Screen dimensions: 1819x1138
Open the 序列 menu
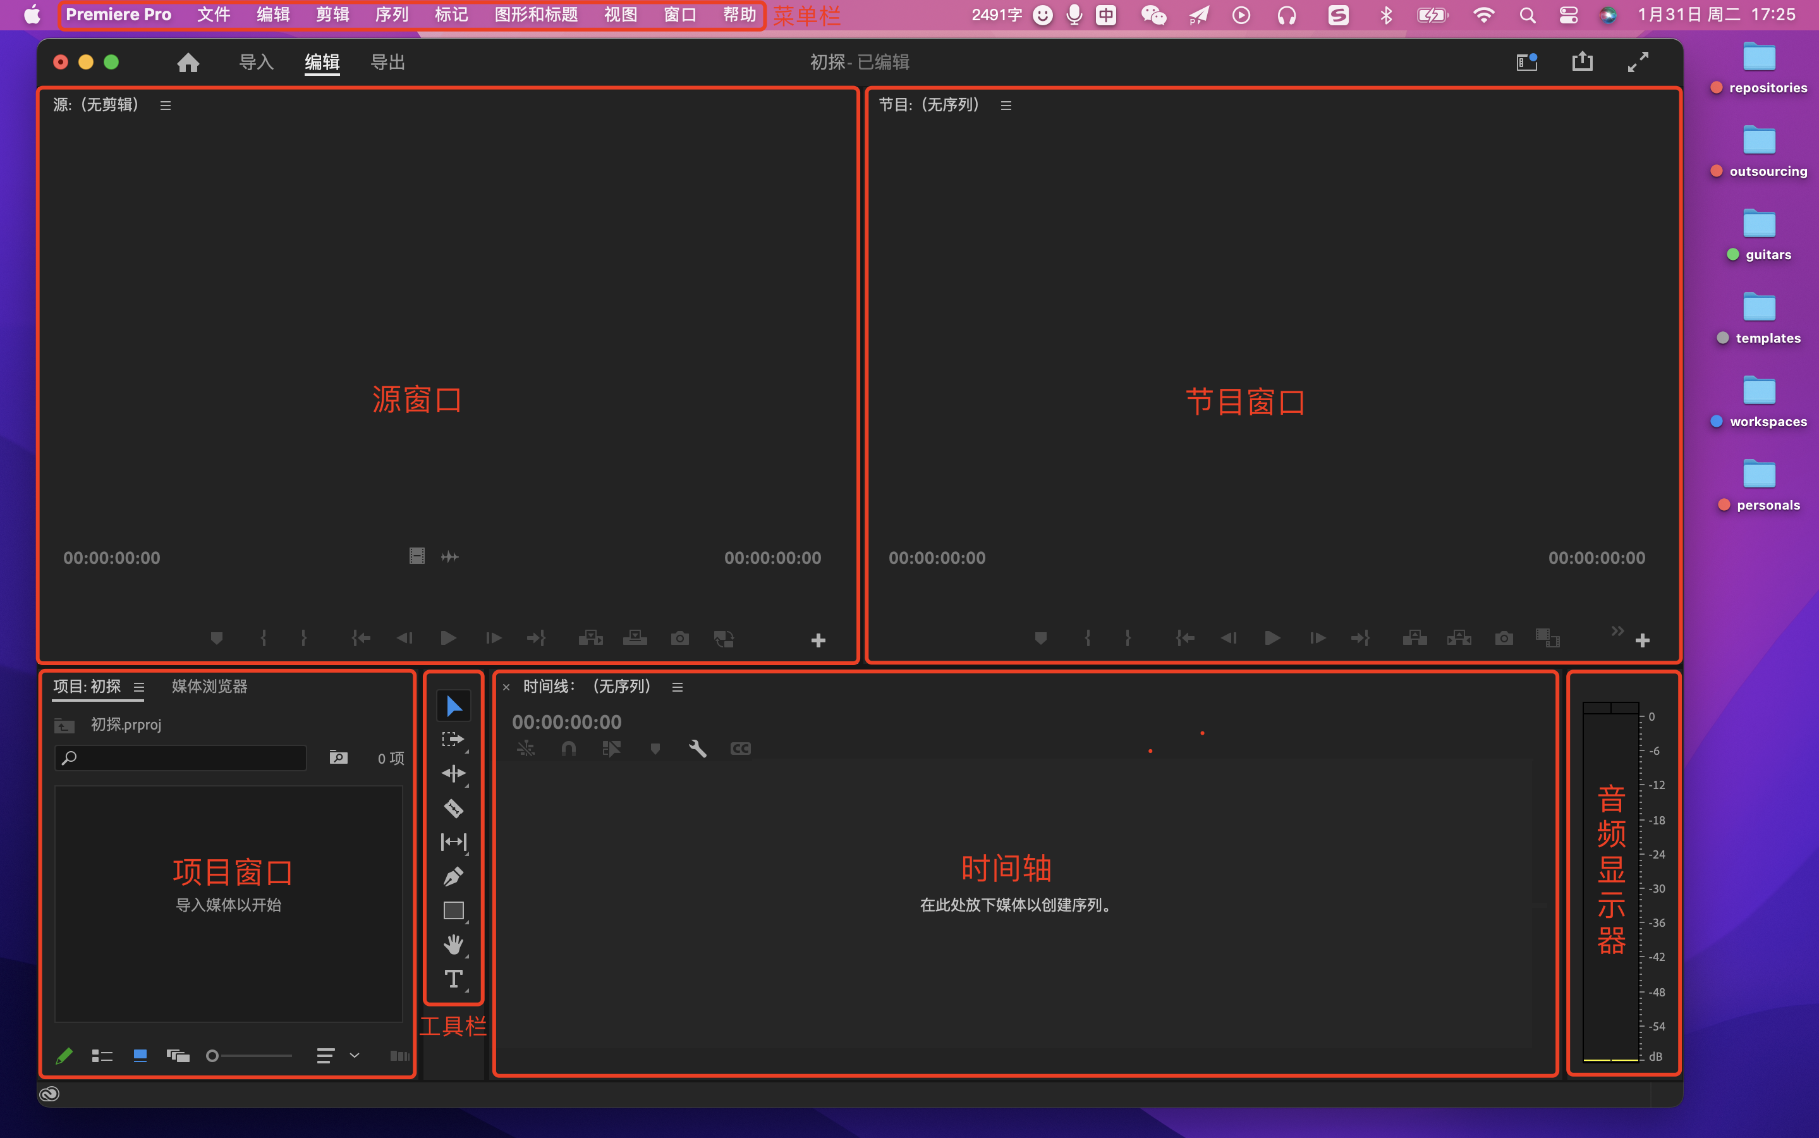(391, 15)
